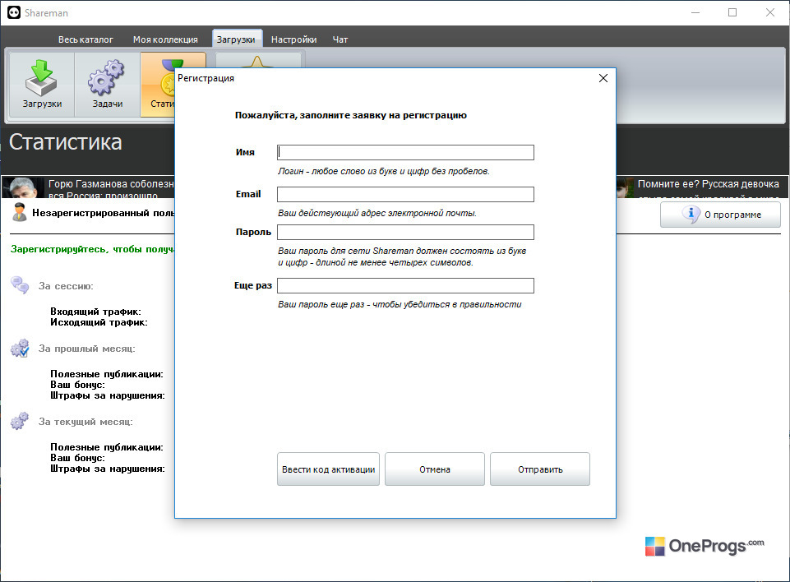This screenshot has width=790, height=582.
Task: Click the За сессию speech bubbles icon
Action: 21,285
